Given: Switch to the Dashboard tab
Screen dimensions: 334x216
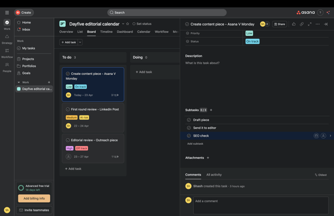Looking at the screenshot, I should tap(125, 32).
